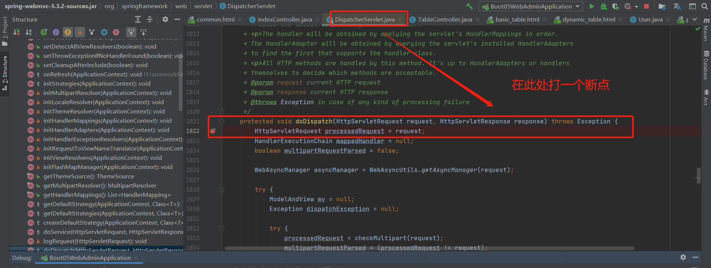Image resolution: width=711 pixels, height=268 pixels.
Task: Open the Ant tool window
Action: pyautogui.click(x=706, y=97)
